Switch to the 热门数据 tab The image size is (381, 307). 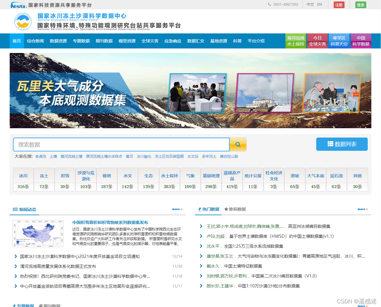pyautogui.click(x=209, y=209)
